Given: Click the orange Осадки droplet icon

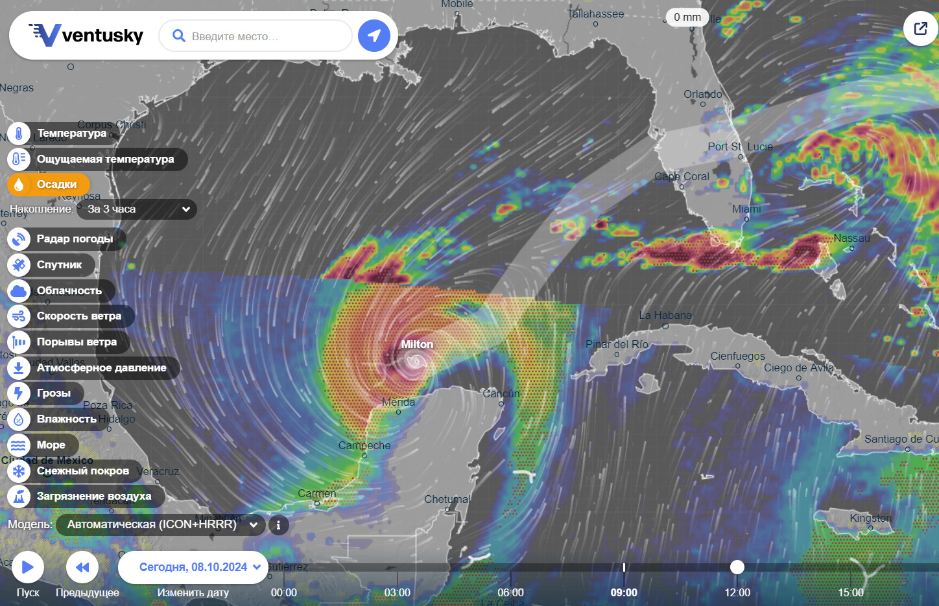Looking at the screenshot, I should click(19, 185).
